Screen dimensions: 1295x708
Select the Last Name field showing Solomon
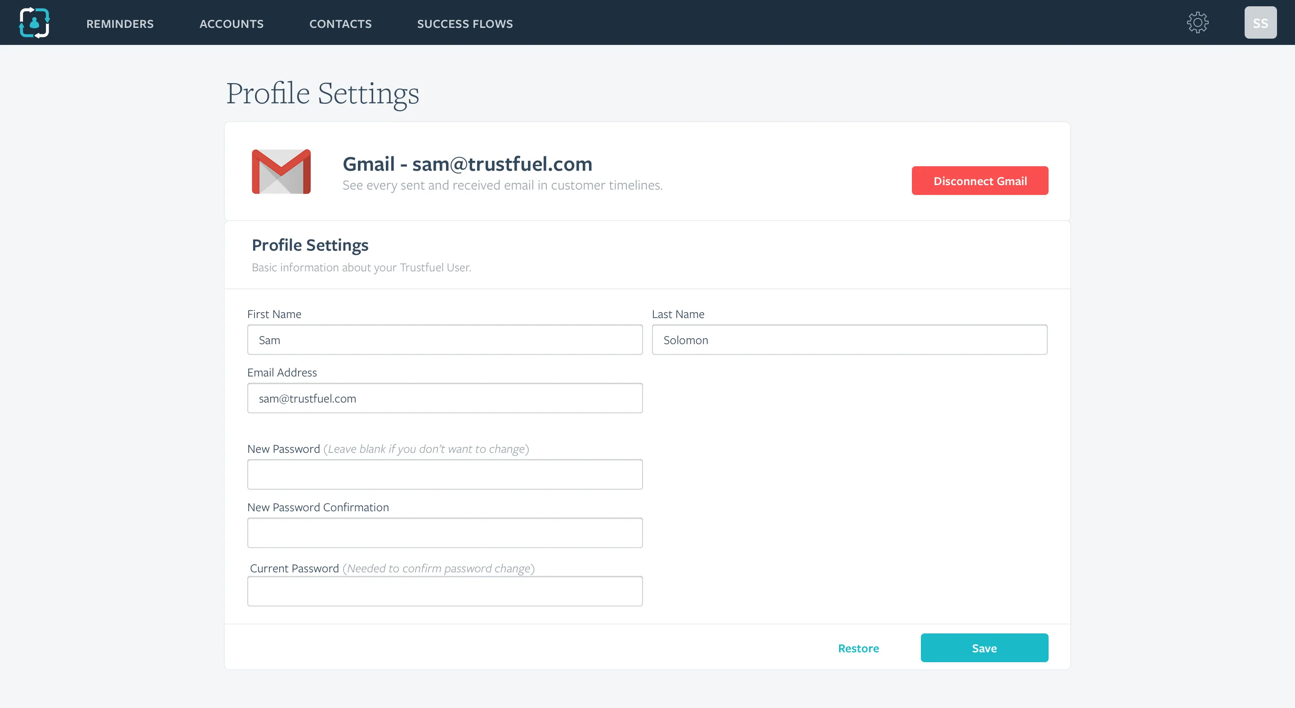pyautogui.click(x=849, y=340)
